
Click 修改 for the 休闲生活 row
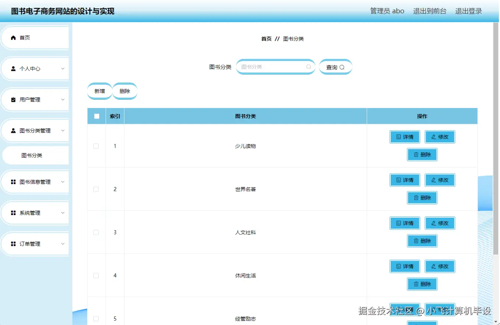(440, 266)
